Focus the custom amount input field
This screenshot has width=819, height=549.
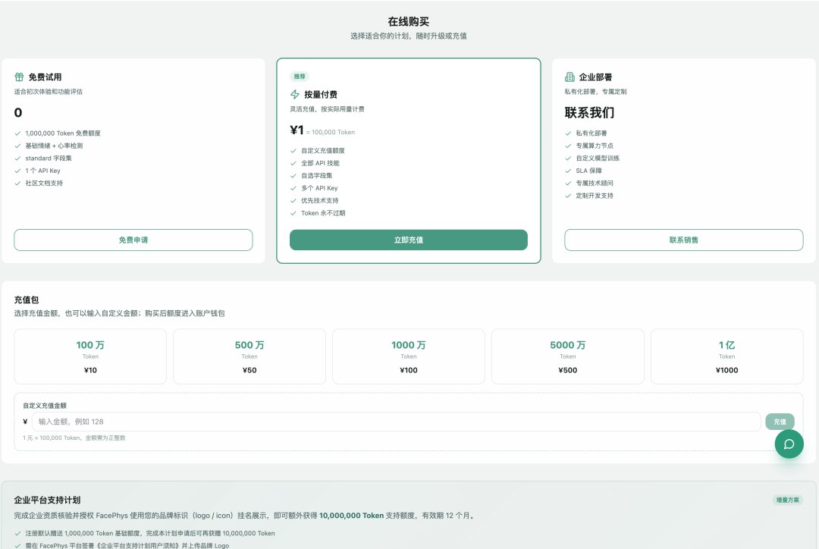pyautogui.click(x=397, y=422)
